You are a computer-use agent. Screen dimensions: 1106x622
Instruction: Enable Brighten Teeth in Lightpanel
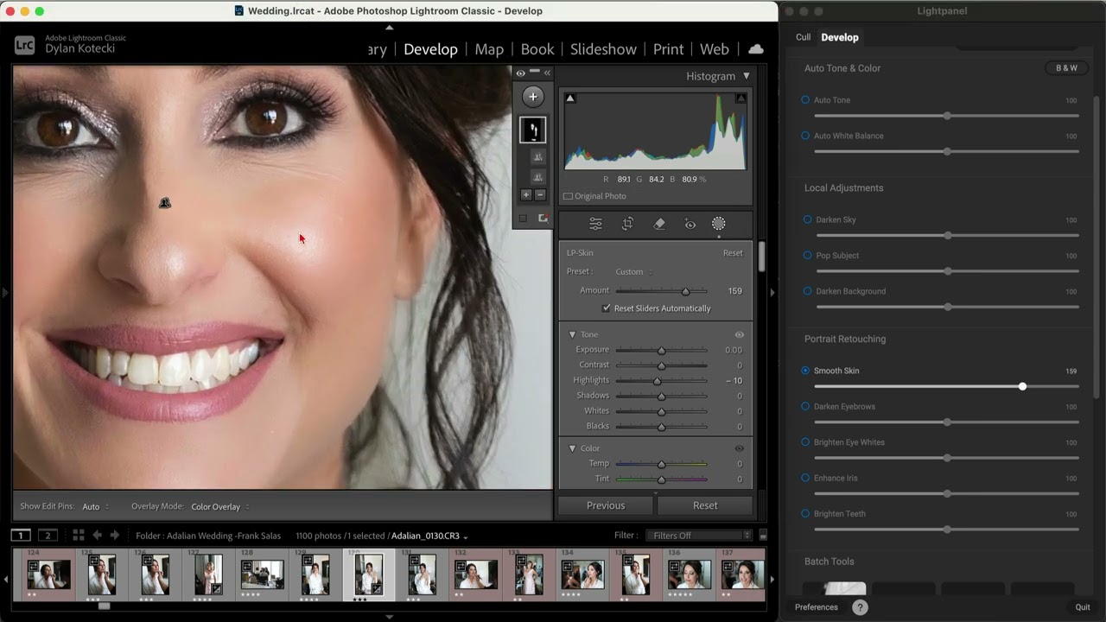click(x=805, y=514)
